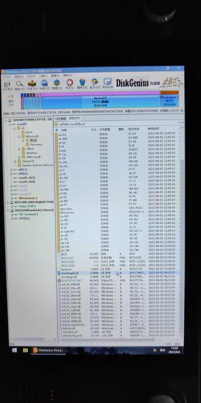Image resolution: width=201 pixels, height=403 pixels.
Task: Select the bootmgr.efi file row
Action: 119,277
